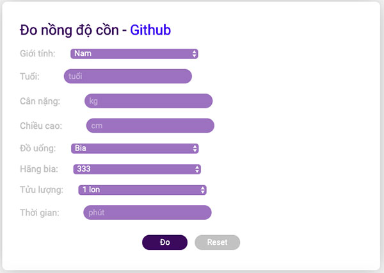Screen dimensions: 384x273
Task: Click the Giới tính label
Action: point(37,54)
